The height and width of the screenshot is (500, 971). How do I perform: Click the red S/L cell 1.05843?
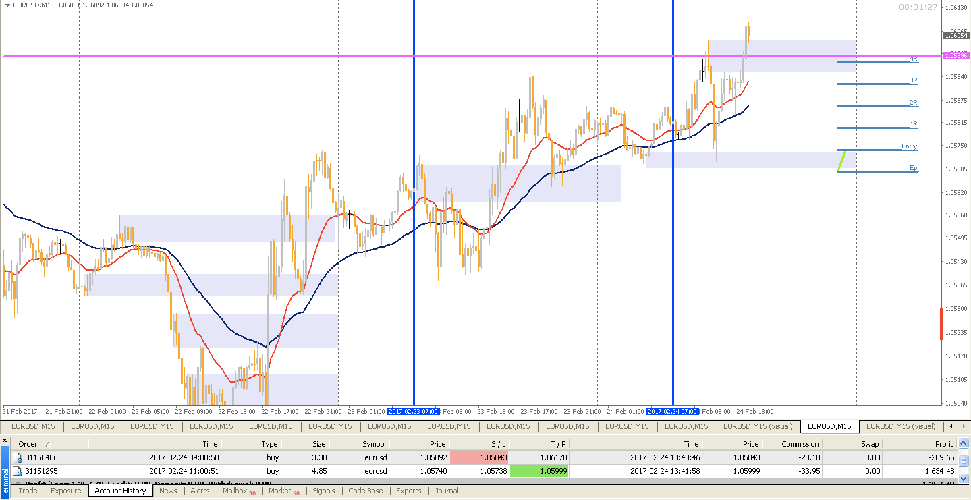click(x=479, y=457)
